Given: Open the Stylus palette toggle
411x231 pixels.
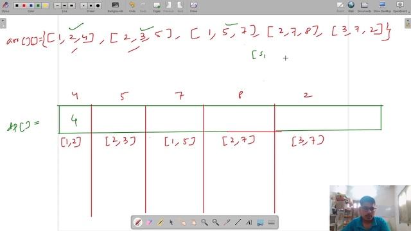Looking at the screenshot, I should [x=5, y=6].
